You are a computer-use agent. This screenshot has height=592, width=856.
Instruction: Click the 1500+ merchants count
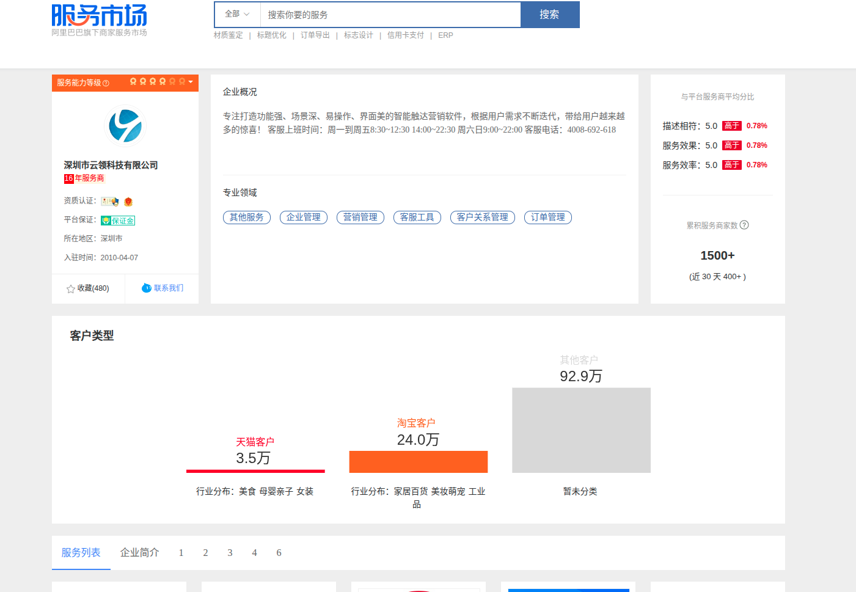click(x=717, y=255)
